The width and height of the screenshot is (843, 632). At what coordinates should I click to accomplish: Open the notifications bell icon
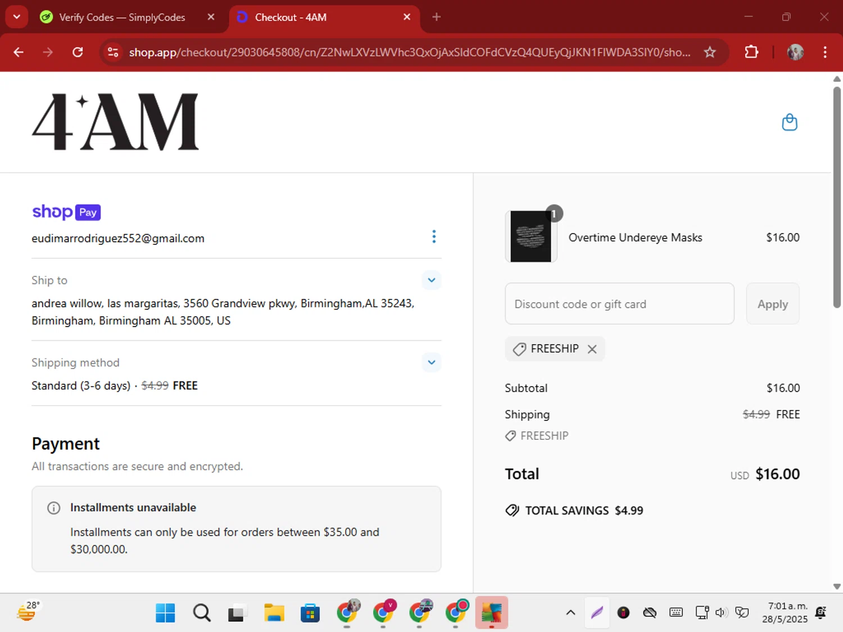coord(821,613)
